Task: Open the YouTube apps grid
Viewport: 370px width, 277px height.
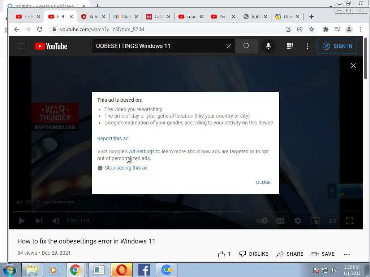Action: 290,46
